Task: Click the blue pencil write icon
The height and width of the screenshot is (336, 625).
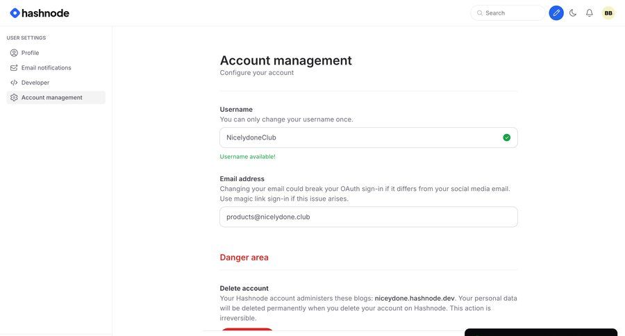Action: pos(556,13)
